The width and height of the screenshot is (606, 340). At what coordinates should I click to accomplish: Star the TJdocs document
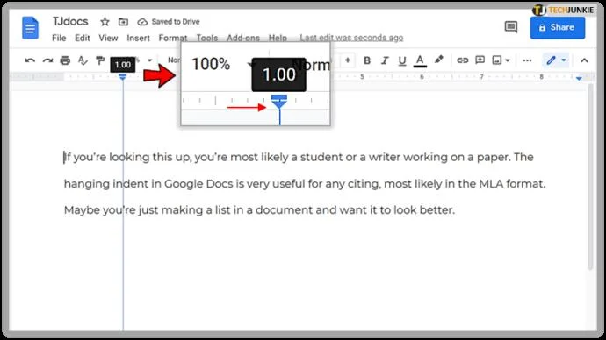tap(105, 22)
